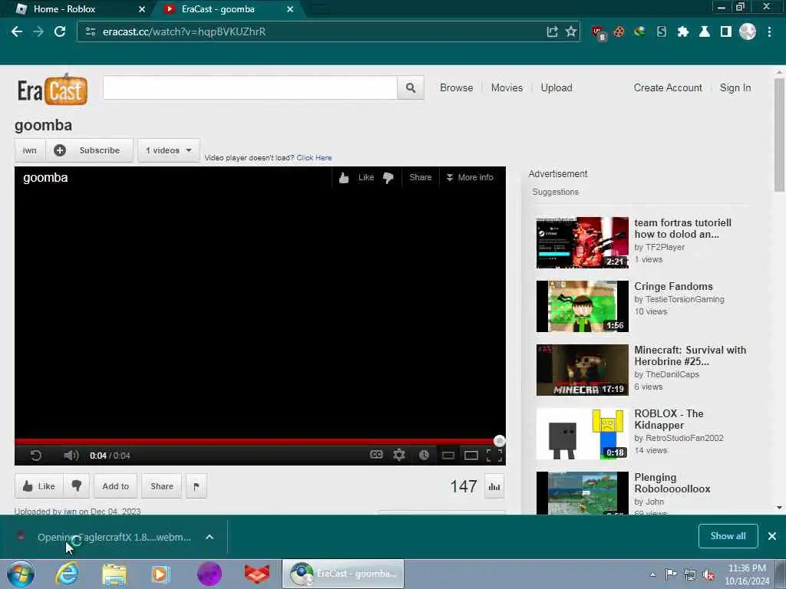Click the Like button below the video
Viewport: 786px width, 589px height.
(x=38, y=485)
